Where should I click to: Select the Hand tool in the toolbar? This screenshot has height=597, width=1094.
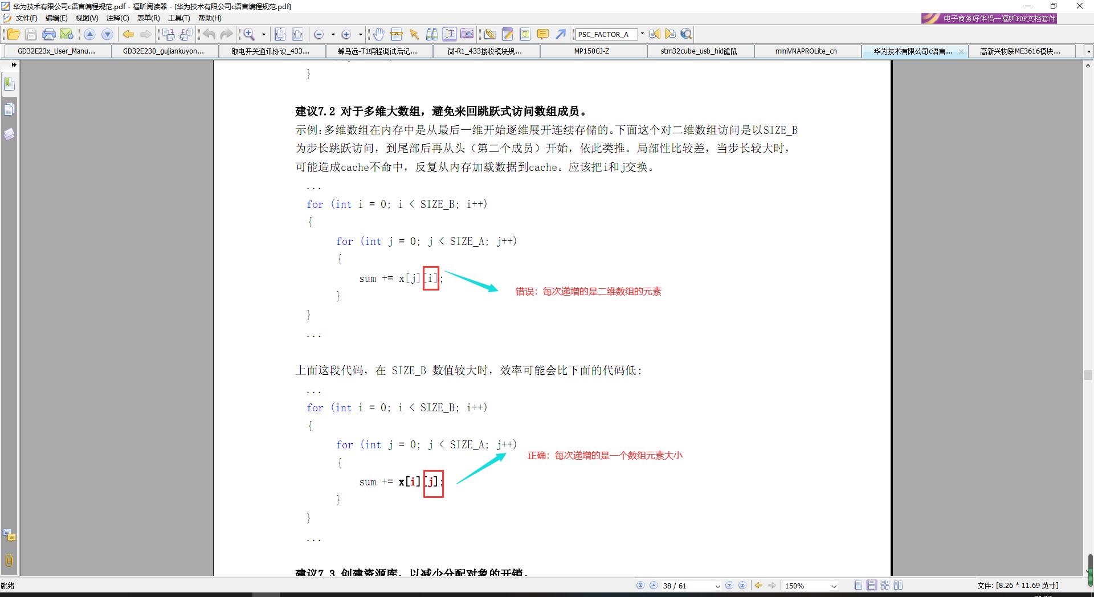(x=379, y=34)
